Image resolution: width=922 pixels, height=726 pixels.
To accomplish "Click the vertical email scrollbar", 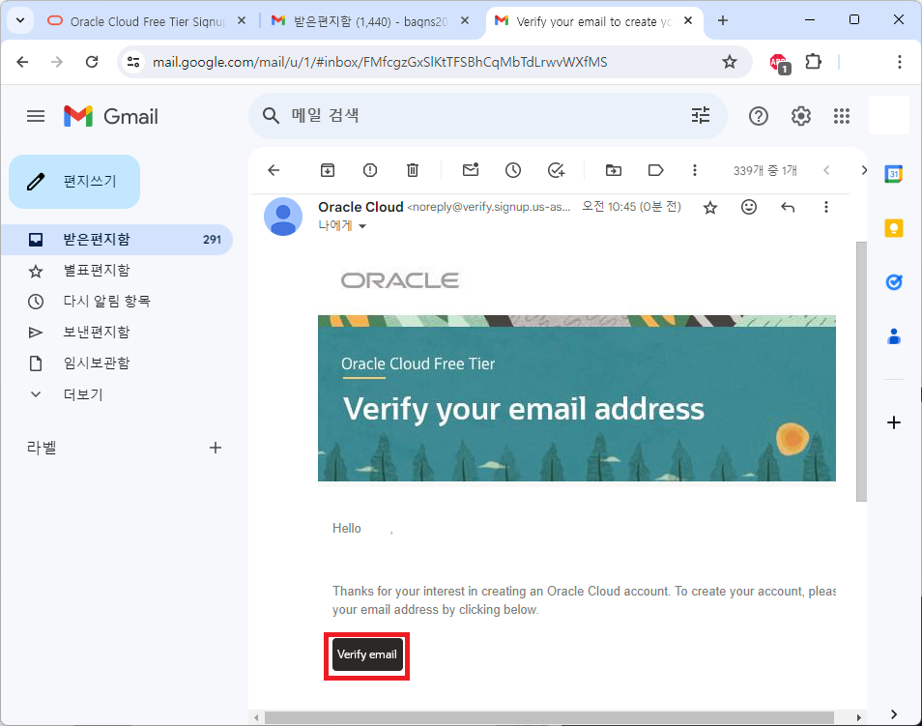I will click(861, 371).
